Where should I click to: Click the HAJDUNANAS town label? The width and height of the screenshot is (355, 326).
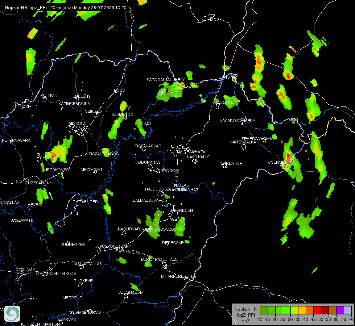(147, 162)
